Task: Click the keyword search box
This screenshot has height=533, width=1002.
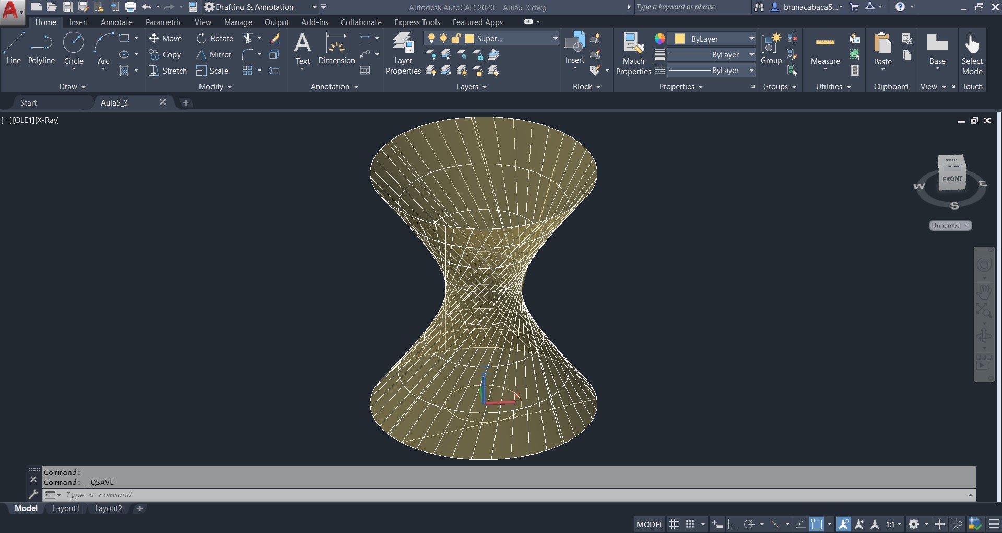Action: click(692, 7)
